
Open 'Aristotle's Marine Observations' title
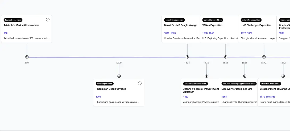(x=22, y=25)
